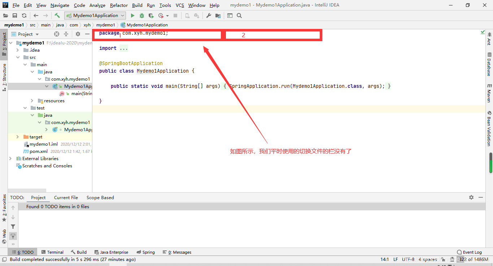
Task: Open the 0: Messages tool window
Action: point(177,252)
